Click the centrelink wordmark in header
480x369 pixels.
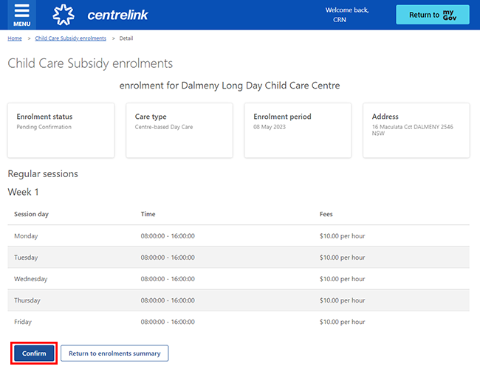pyautogui.click(x=112, y=15)
